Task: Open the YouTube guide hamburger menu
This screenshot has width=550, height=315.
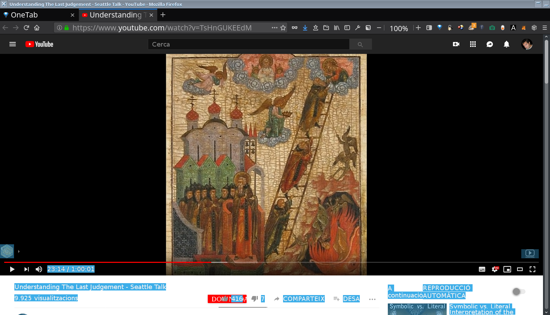Action: [13, 44]
